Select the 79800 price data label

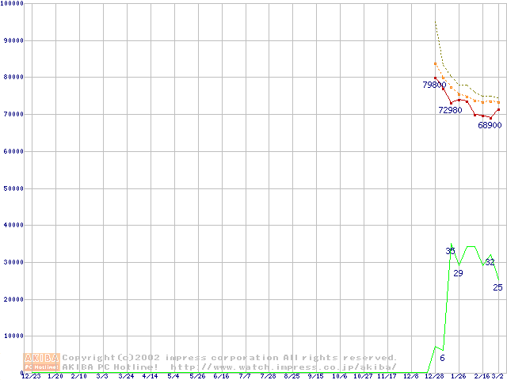[x=434, y=85]
